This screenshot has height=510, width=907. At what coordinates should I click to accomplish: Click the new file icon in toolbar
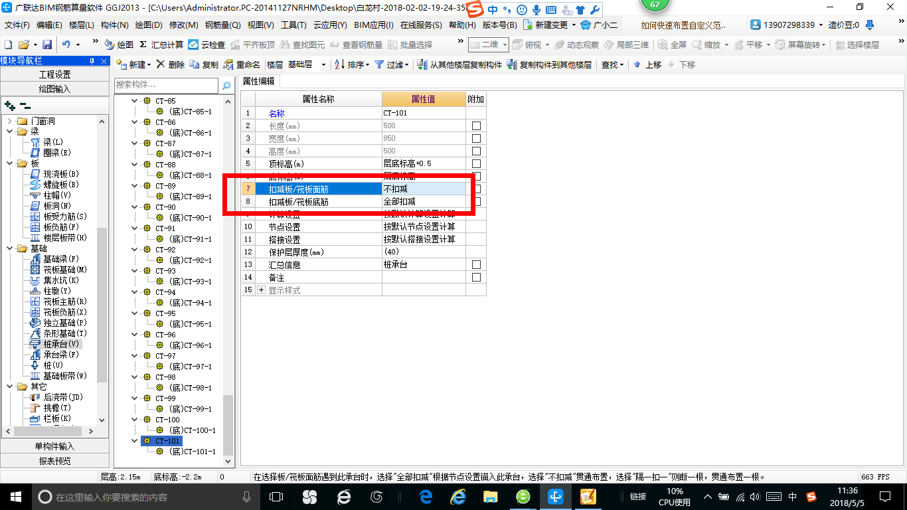click(x=8, y=44)
